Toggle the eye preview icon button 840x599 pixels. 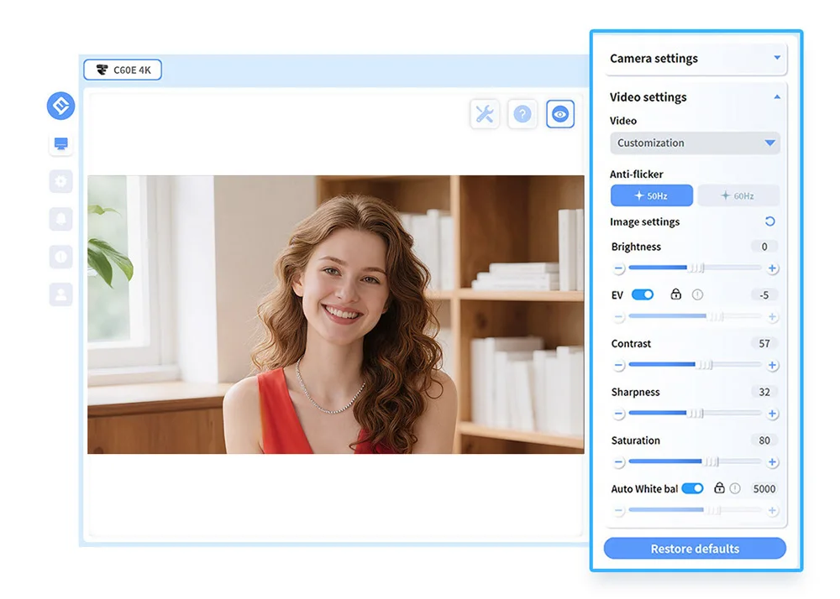coord(560,114)
